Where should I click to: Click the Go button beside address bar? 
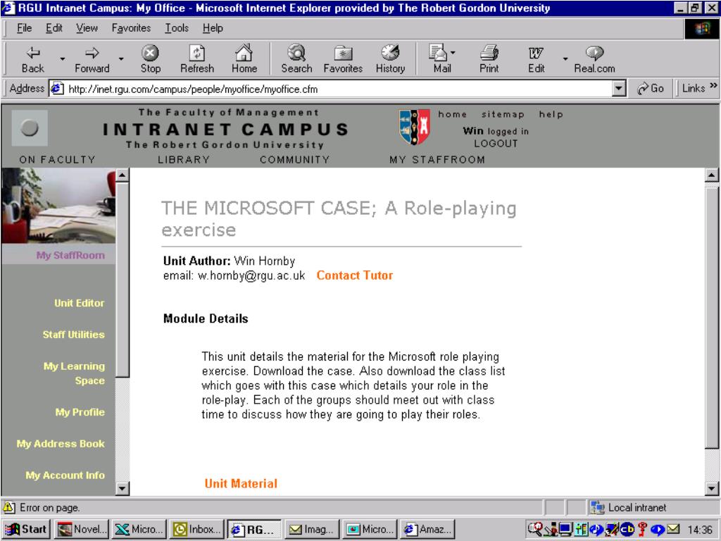pos(650,88)
